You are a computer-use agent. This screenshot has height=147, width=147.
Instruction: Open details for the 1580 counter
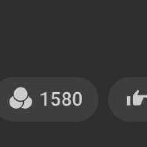pyautogui.click(x=49, y=99)
